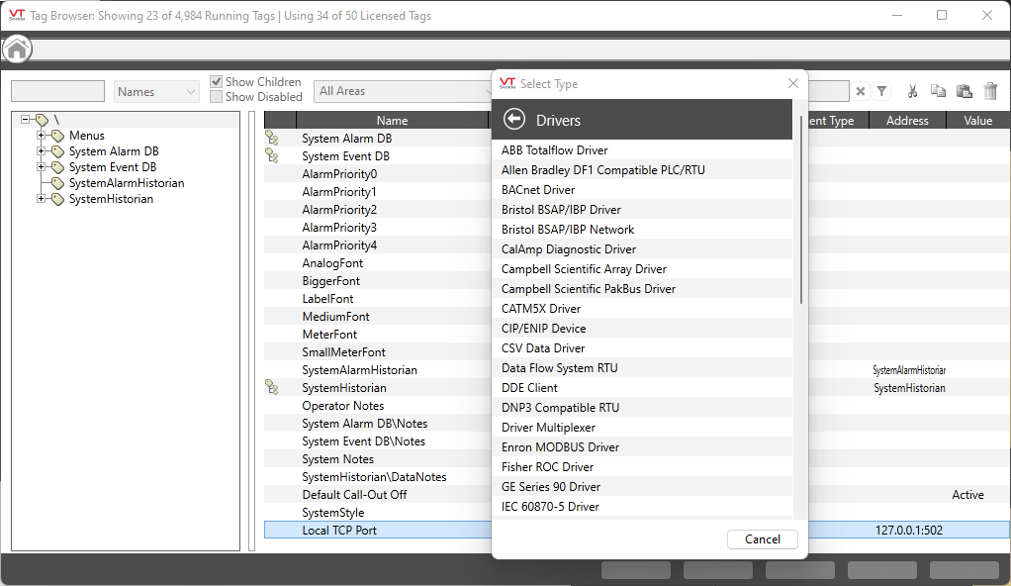Viewport: 1011px width, 586px height.
Task: Click the Paste clipboard icon
Action: coord(965,91)
